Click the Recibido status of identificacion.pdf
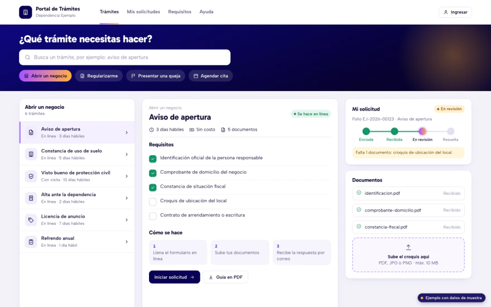Viewport: 491px width, 307px height. tap(452, 193)
